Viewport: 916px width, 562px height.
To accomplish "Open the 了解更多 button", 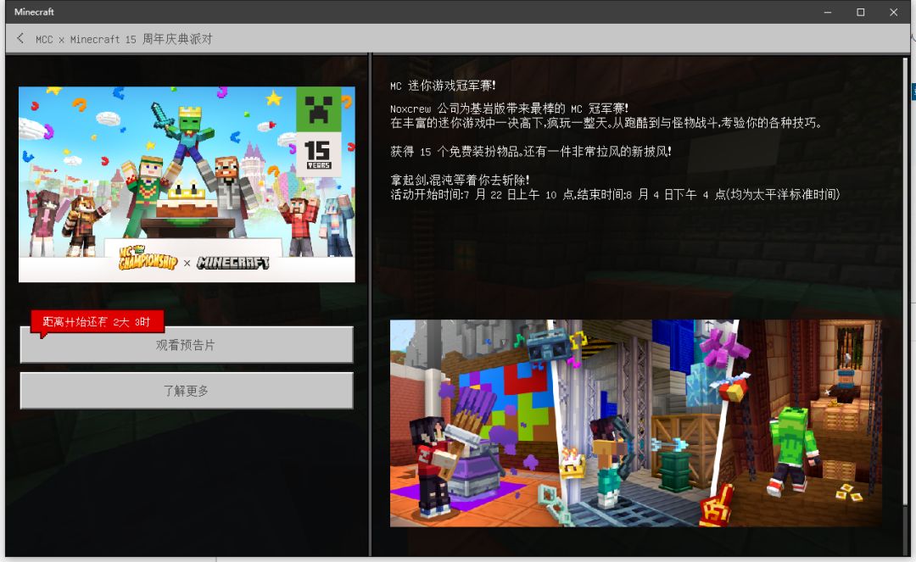I will pyautogui.click(x=187, y=391).
